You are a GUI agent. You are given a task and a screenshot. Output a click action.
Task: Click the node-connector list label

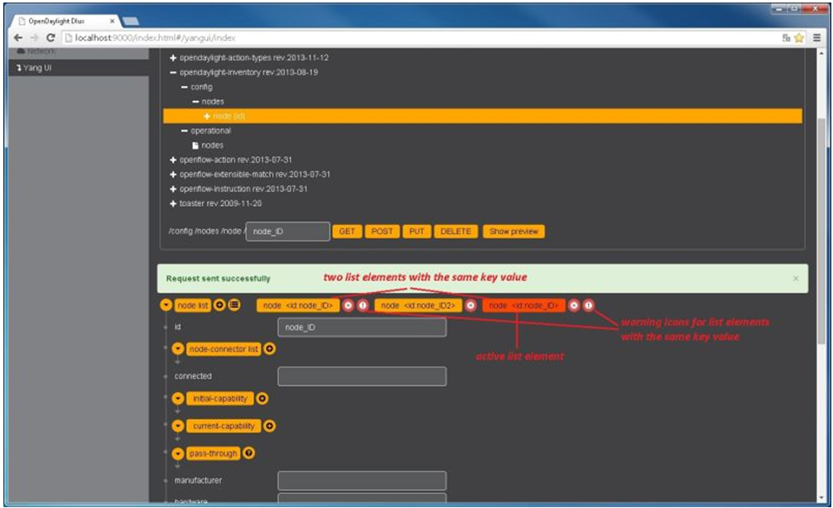point(224,349)
